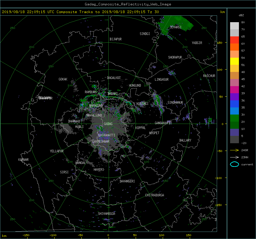Click the GOKAK city label
This screenshot has width=256, height=239.
coord(63,79)
